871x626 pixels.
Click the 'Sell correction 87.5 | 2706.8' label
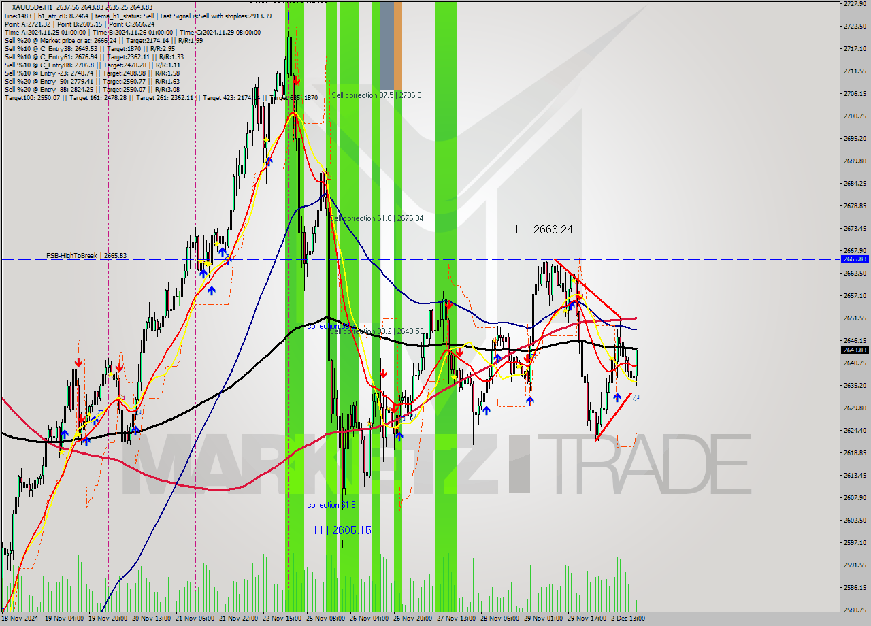pos(376,95)
